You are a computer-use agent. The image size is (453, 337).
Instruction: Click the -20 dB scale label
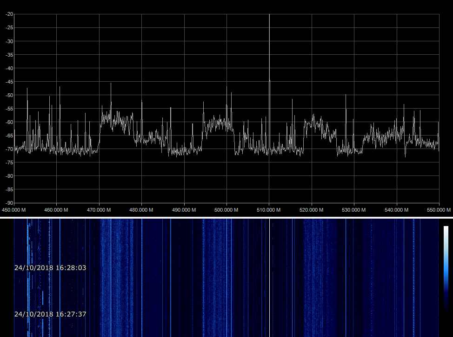[x=9, y=14]
